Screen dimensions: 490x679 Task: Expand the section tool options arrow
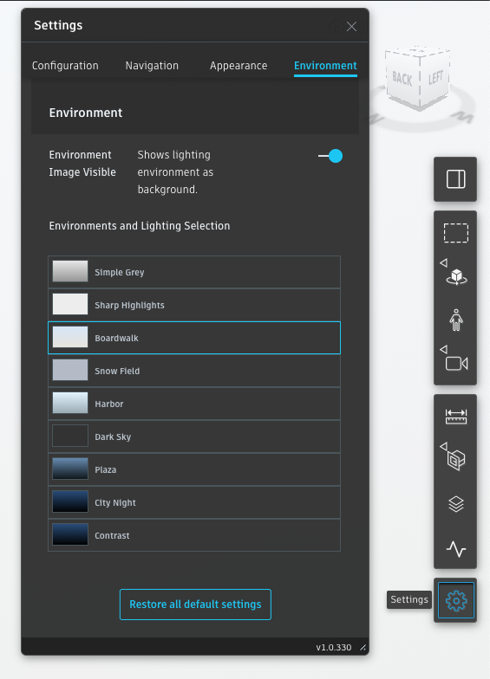tap(443, 446)
